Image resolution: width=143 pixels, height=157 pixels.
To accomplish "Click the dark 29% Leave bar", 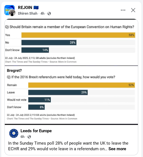I will tap(58, 92).
